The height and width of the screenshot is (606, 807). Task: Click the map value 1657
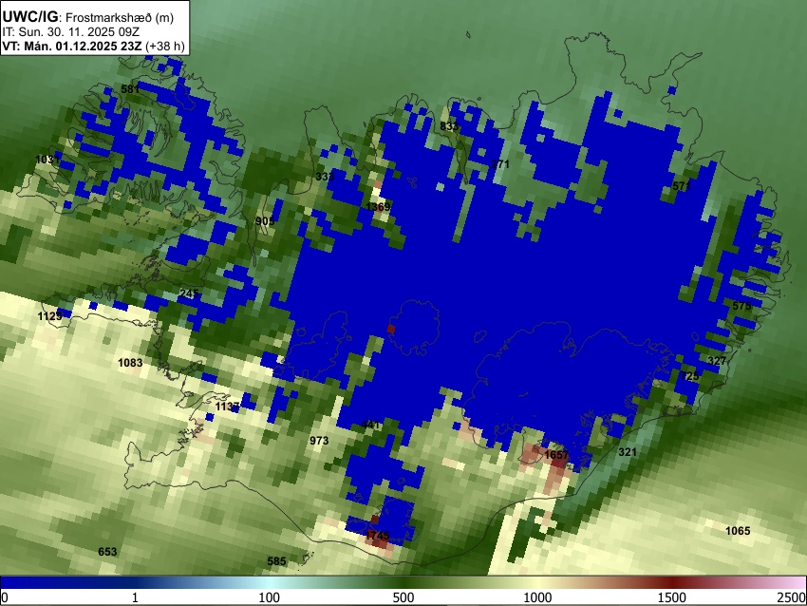[556, 455]
